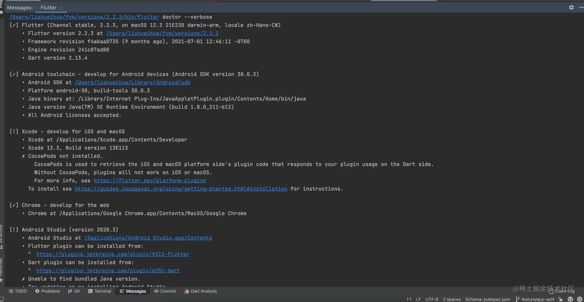The image size is (584, 302).
Task: Open the Problems tool window
Action: point(48,291)
